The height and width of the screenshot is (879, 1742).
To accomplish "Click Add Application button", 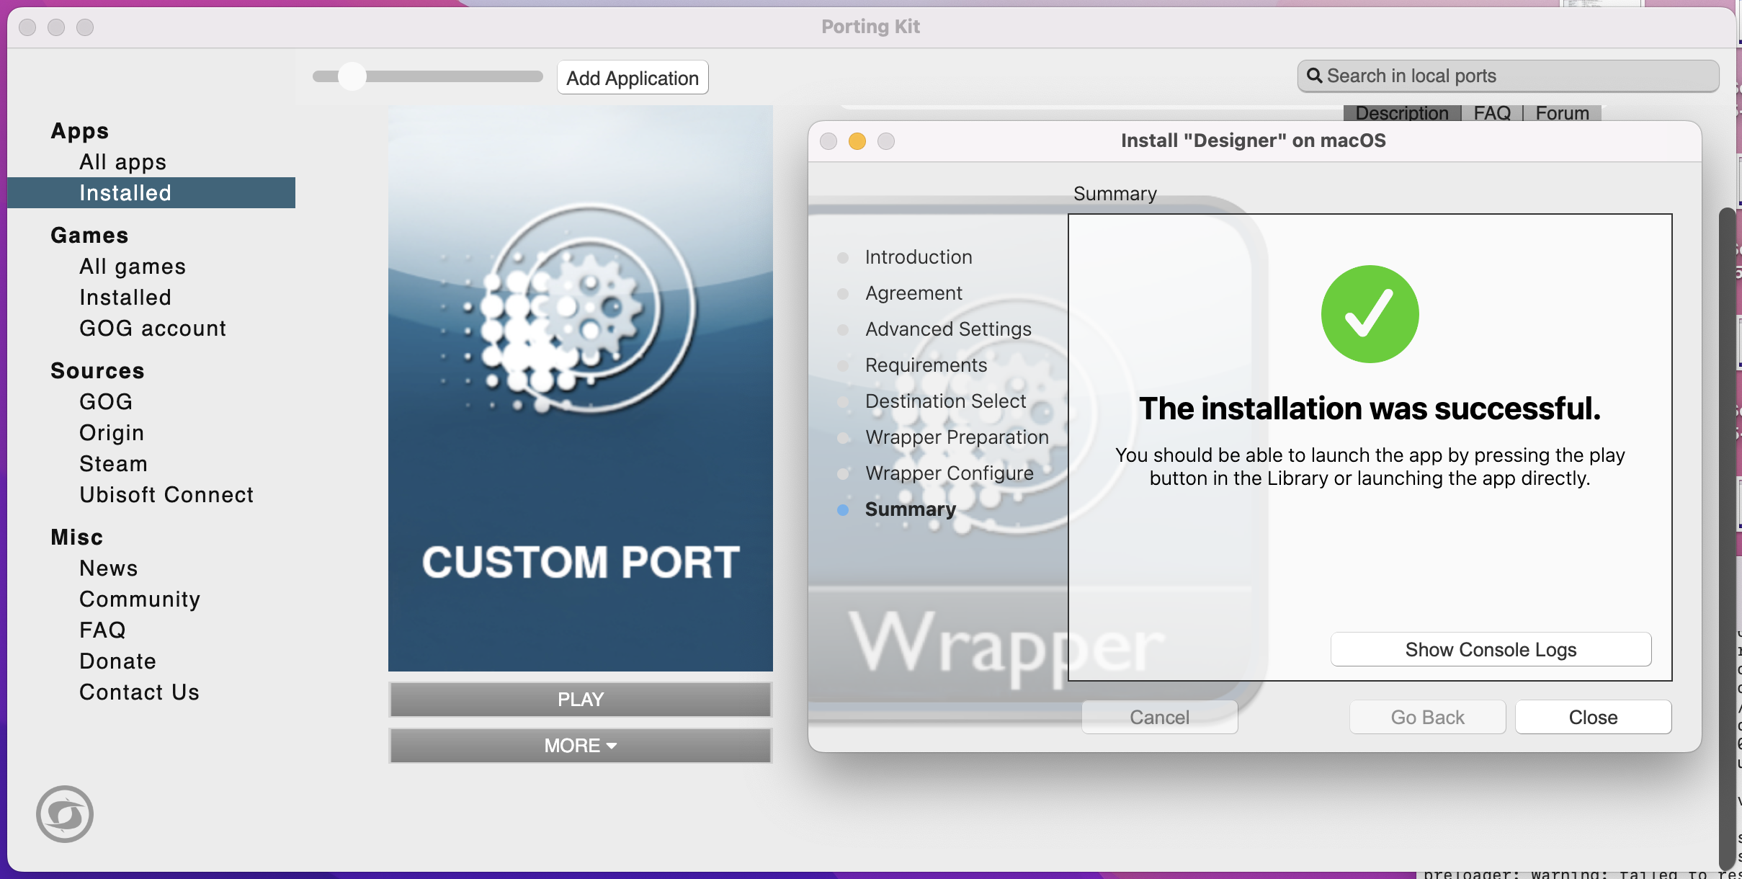I will click(632, 78).
